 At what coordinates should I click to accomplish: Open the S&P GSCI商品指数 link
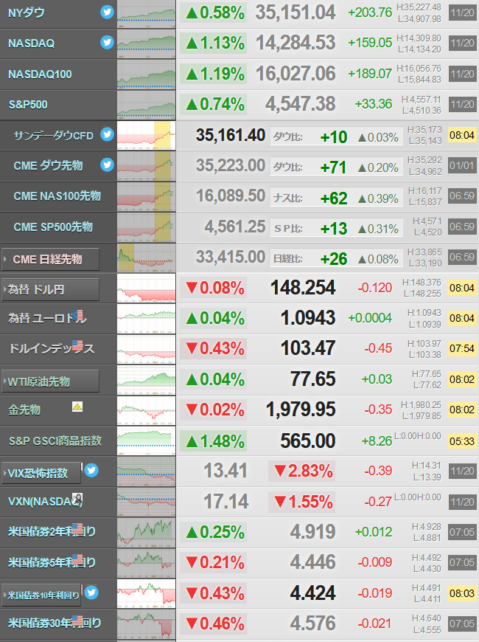coord(55,441)
